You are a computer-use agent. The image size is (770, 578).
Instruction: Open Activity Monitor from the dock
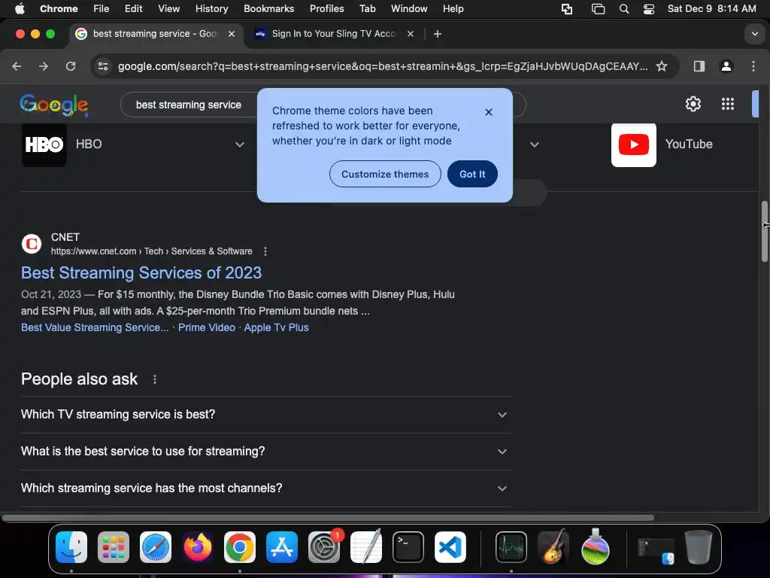511,547
